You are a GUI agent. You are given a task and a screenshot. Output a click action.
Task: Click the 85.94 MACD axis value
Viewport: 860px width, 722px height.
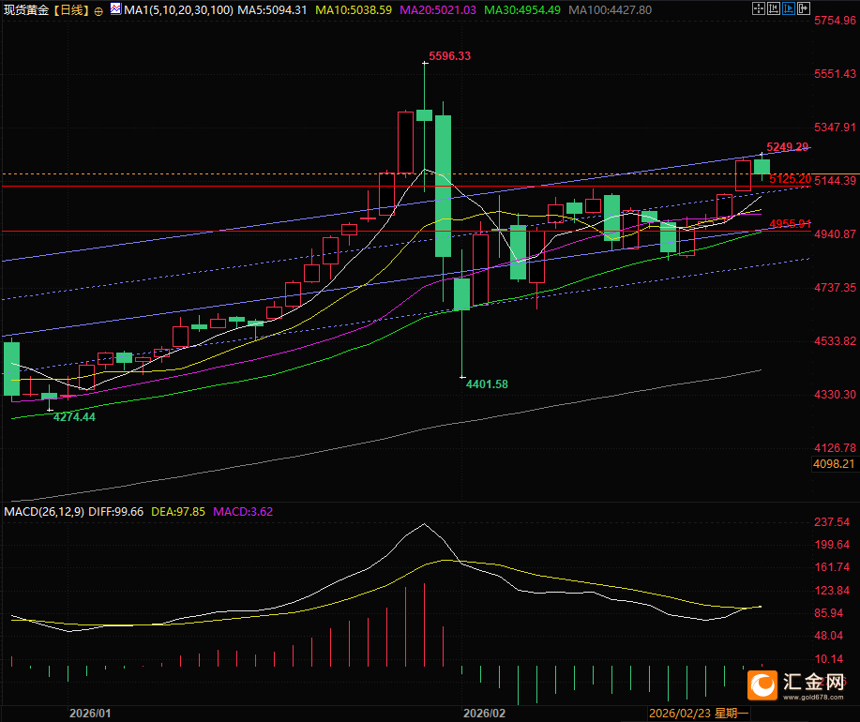tap(829, 613)
